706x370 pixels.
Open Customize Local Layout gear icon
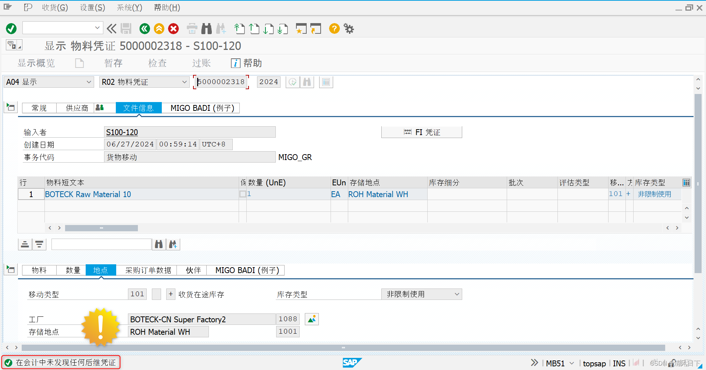coord(349,28)
